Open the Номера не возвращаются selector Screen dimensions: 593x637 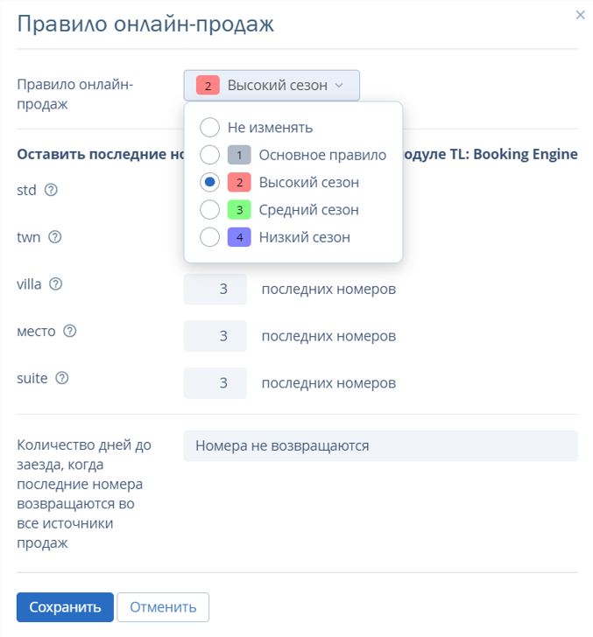click(x=381, y=445)
